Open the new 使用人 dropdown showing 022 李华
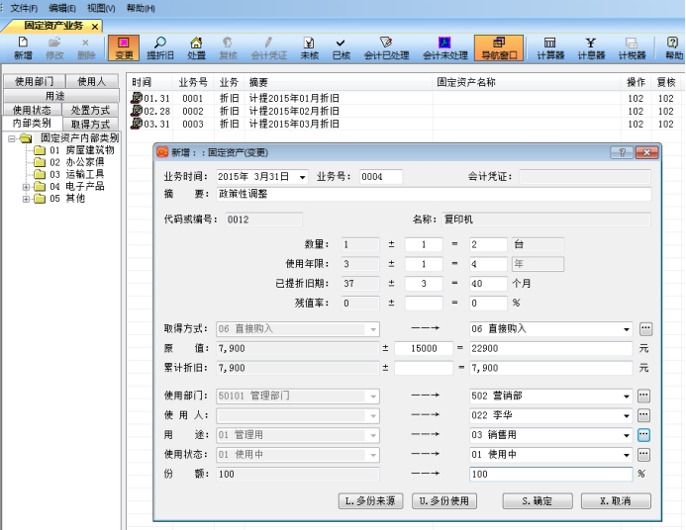This screenshot has width=686, height=530. tap(627, 415)
